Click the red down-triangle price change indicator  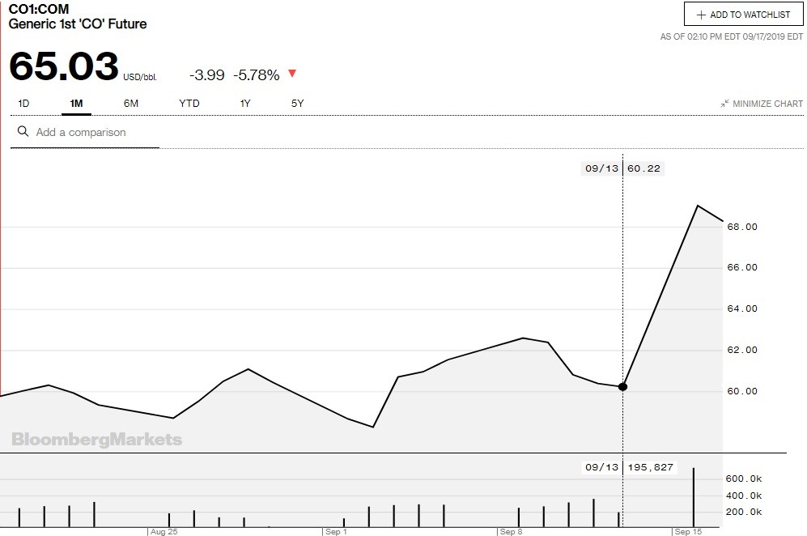(292, 74)
